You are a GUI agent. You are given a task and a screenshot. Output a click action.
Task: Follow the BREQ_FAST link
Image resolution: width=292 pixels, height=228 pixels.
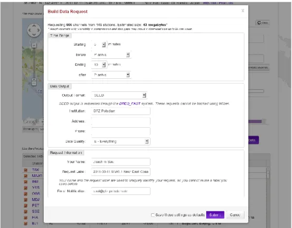(x=129, y=103)
